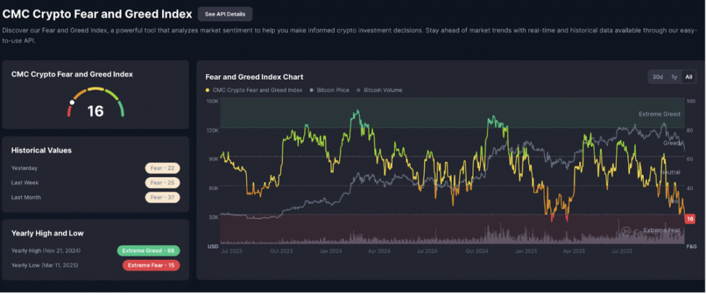The height and width of the screenshot is (295, 706).
Task: Click the page title CMC Crypto Fear and Greed Index
Action: (97, 14)
